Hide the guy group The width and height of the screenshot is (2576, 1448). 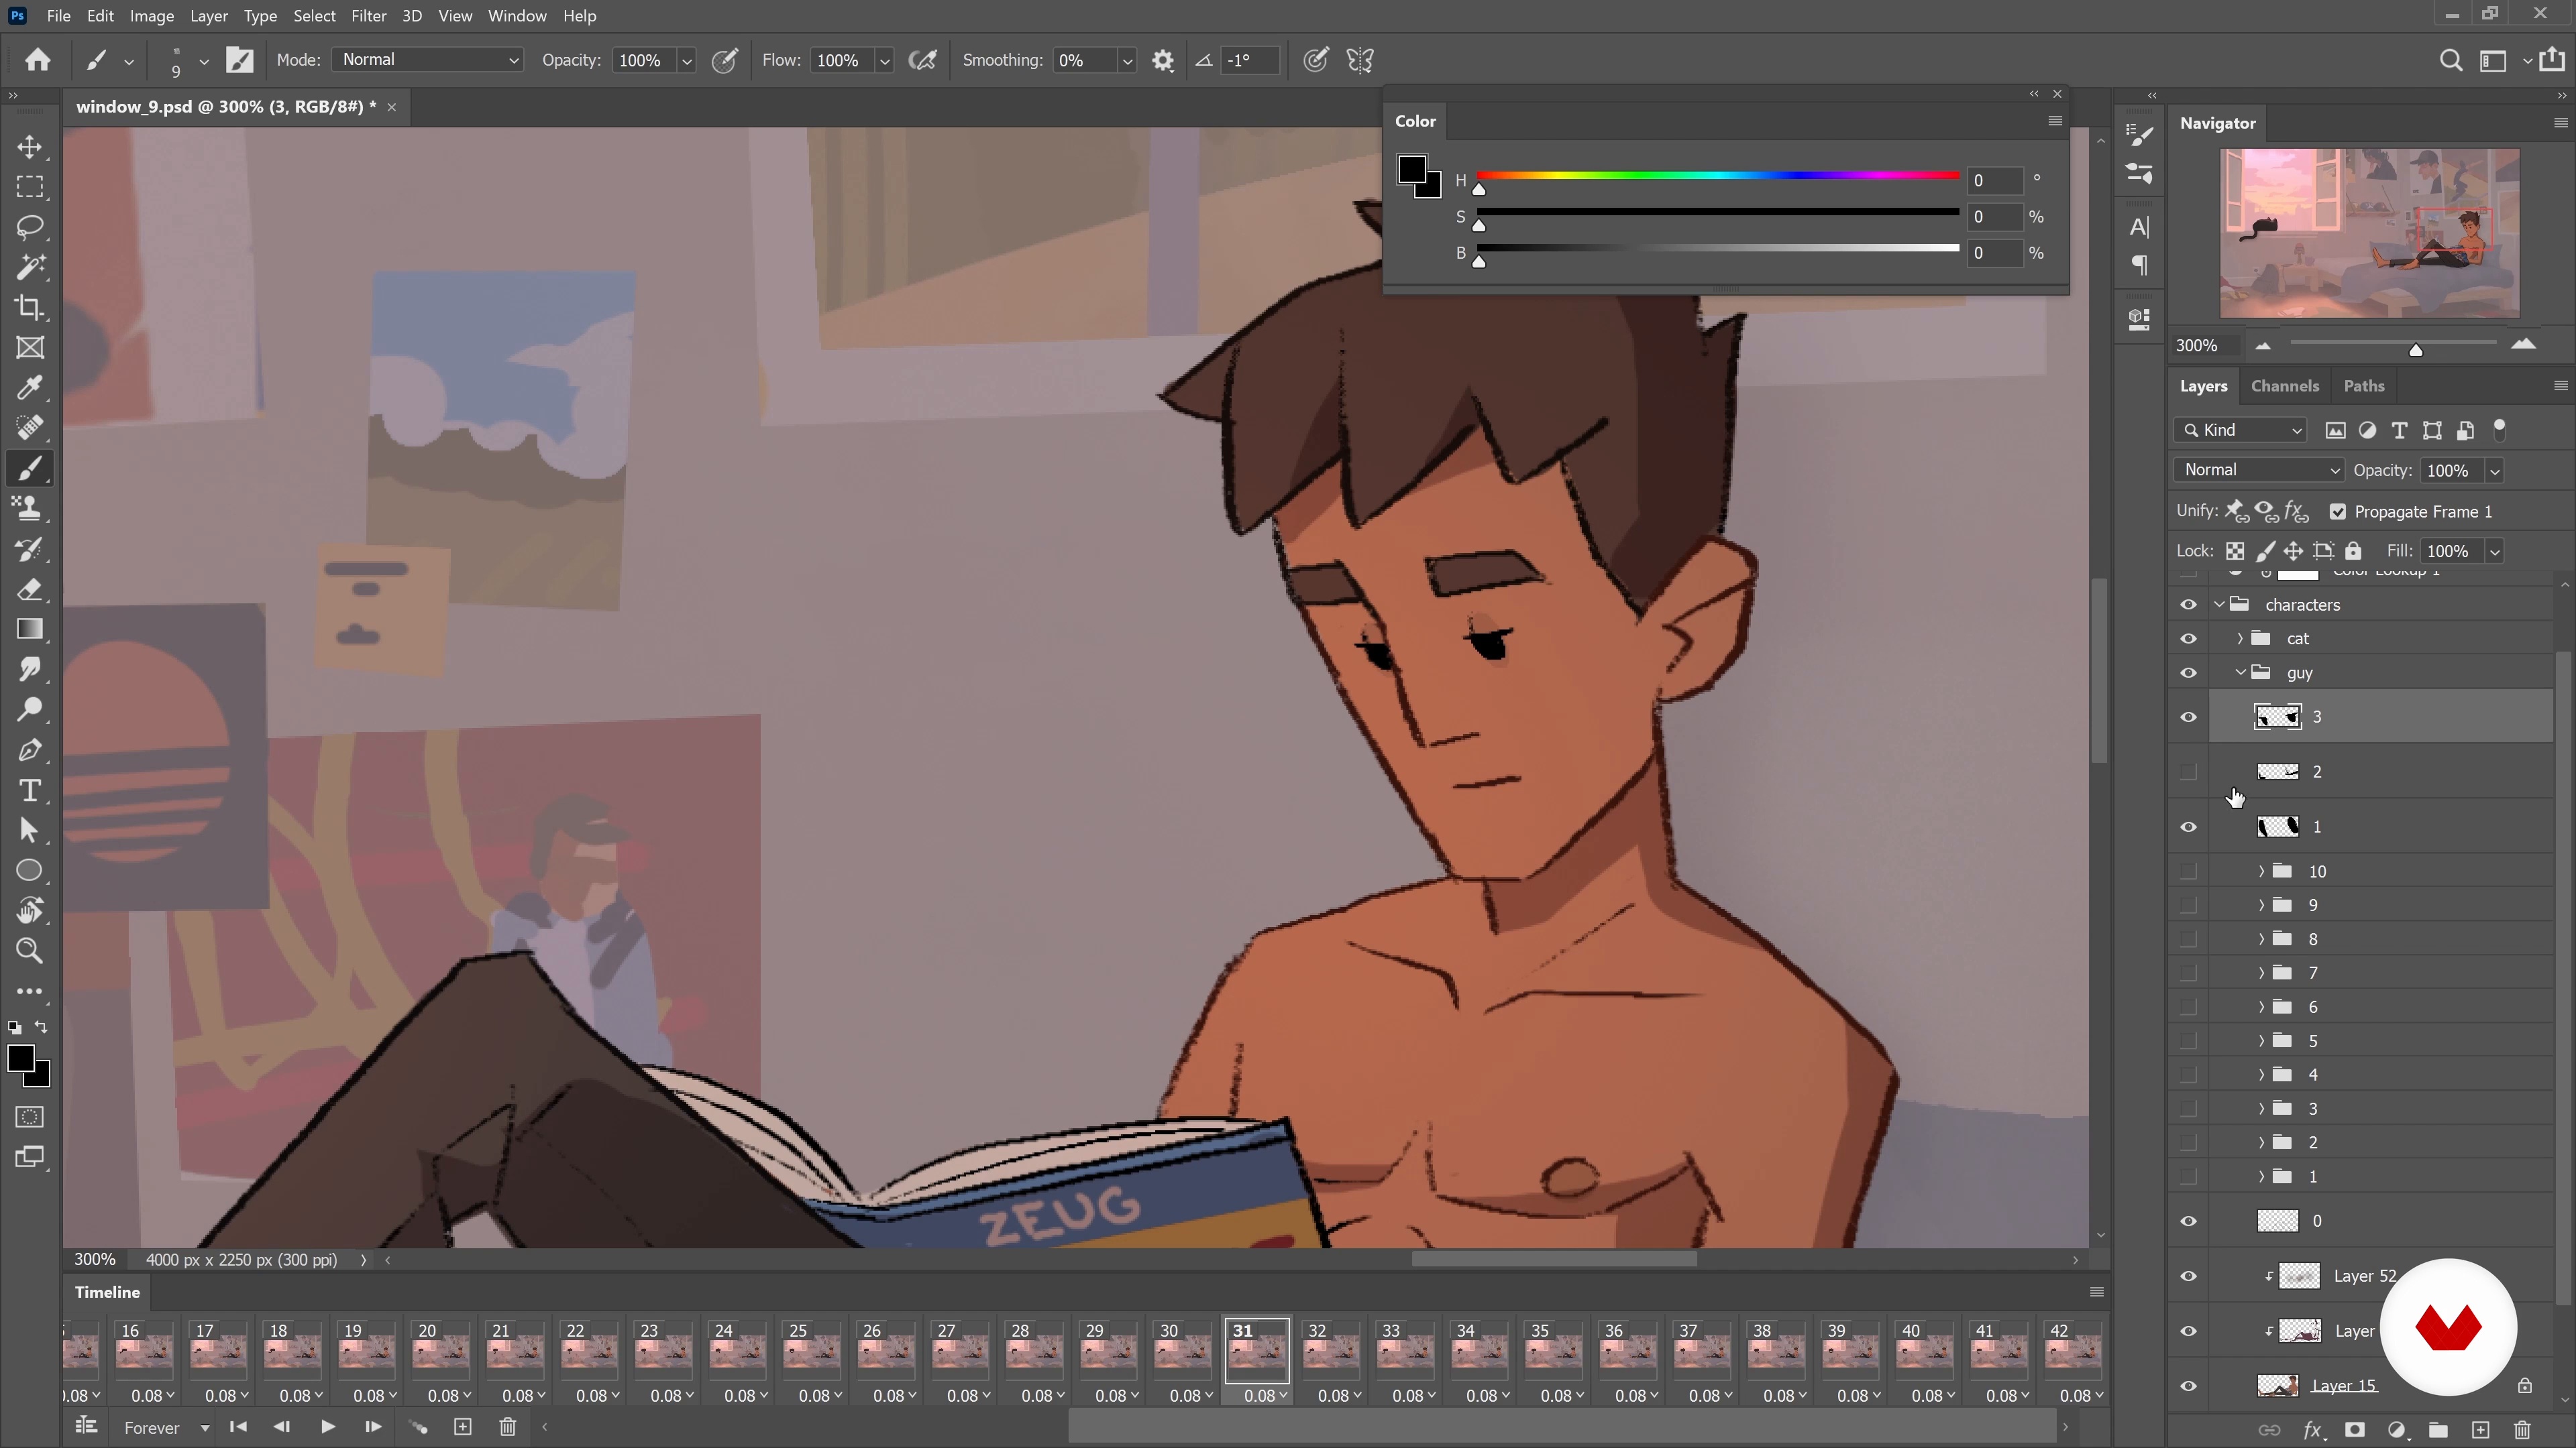[2188, 672]
